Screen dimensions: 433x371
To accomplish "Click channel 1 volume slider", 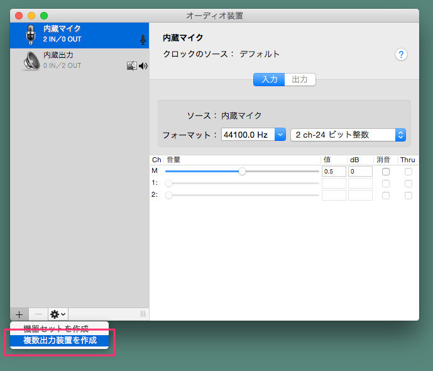I will click(242, 183).
